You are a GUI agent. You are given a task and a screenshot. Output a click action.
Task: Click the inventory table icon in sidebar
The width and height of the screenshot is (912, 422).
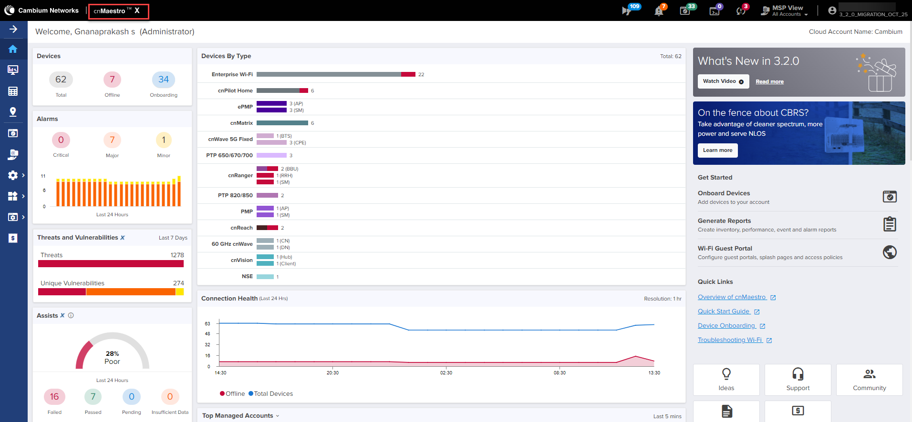point(13,91)
